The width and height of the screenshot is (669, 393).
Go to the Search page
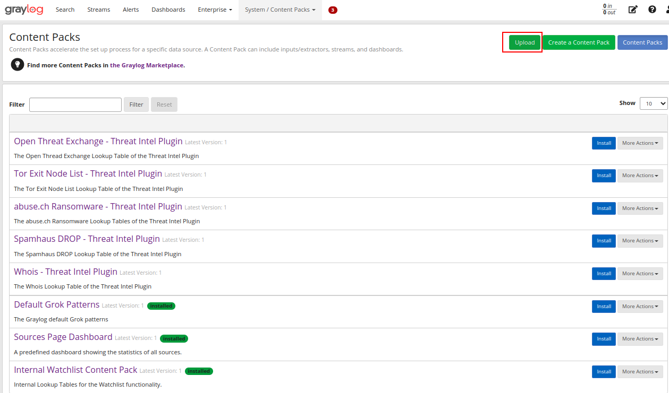(65, 10)
